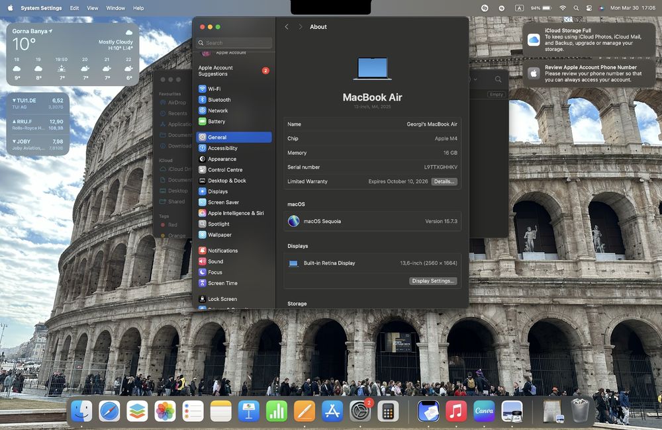Select Accessibility in the settings sidebar
The image size is (662, 430).
point(234,148)
